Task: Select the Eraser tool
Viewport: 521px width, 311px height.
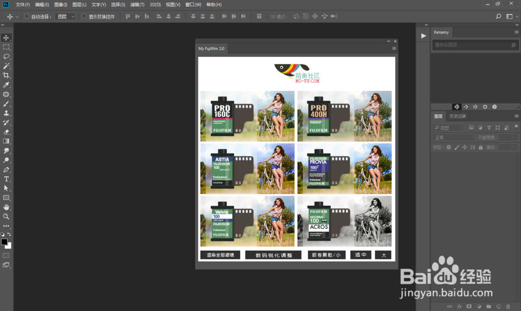Action: [6, 132]
